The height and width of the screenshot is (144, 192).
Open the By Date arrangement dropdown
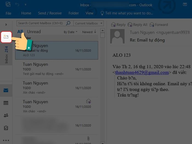pos(70,32)
